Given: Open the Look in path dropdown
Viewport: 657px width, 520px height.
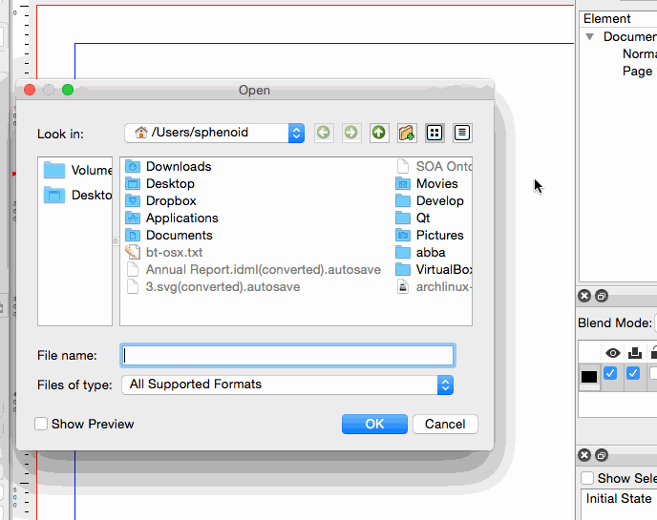Looking at the screenshot, I should coord(296,133).
